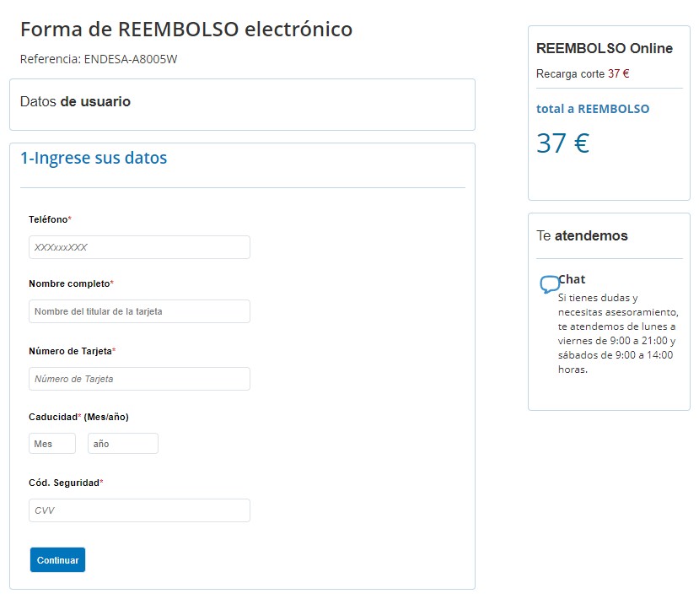Click the chat speech bubble icon

point(549,284)
